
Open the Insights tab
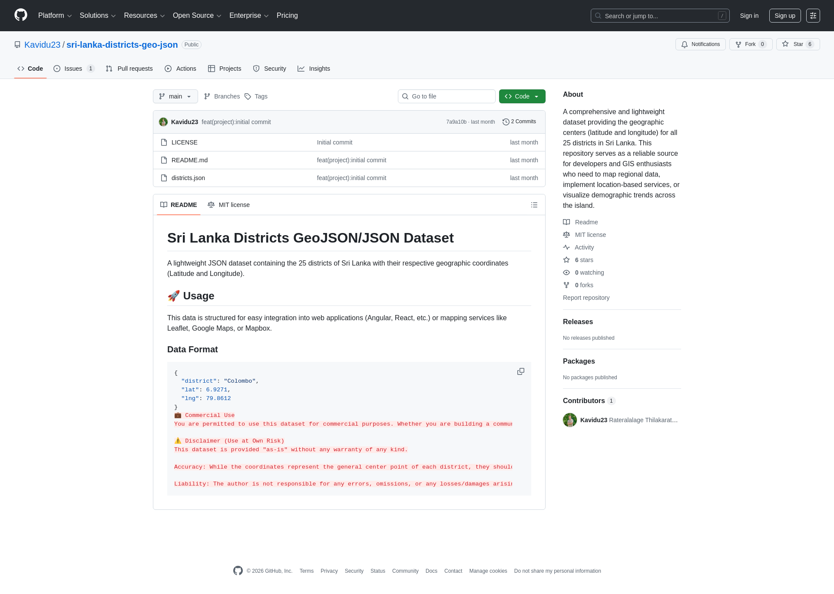click(314, 69)
